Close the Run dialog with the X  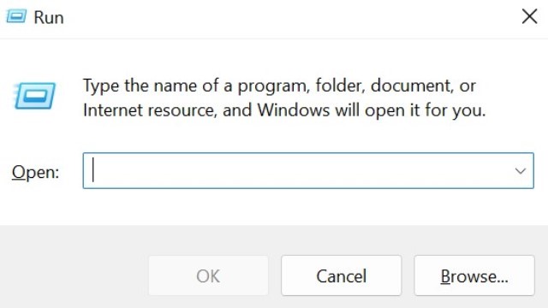click(x=529, y=16)
